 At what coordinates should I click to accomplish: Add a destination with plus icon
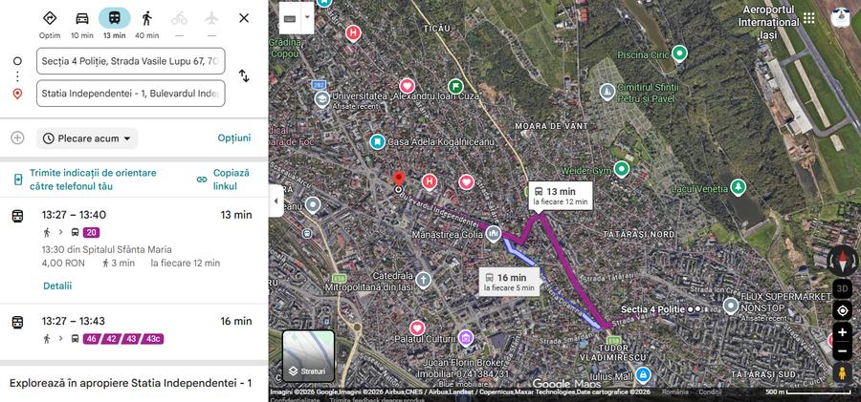click(x=17, y=138)
